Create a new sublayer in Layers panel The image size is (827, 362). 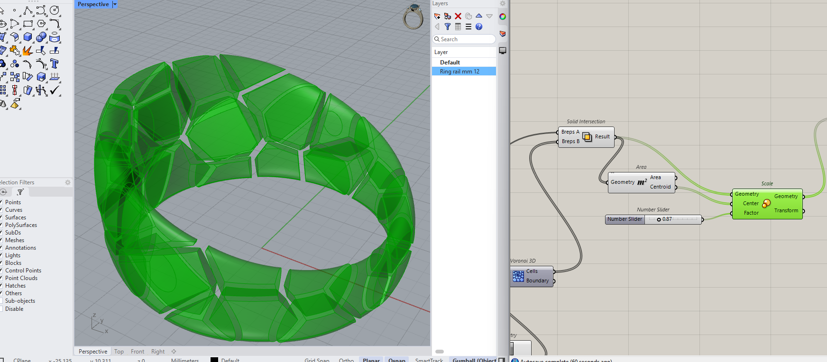pyautogui.click(x=448, y=16)
